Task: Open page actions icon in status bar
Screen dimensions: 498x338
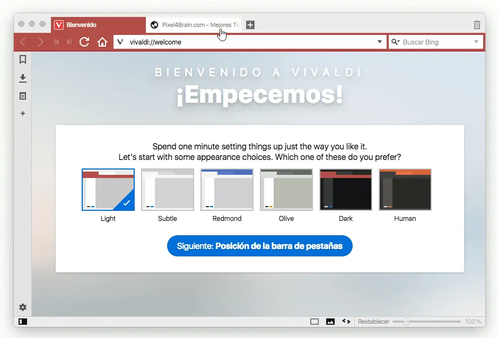Action: pyautogui.click(x=346, y=322)
